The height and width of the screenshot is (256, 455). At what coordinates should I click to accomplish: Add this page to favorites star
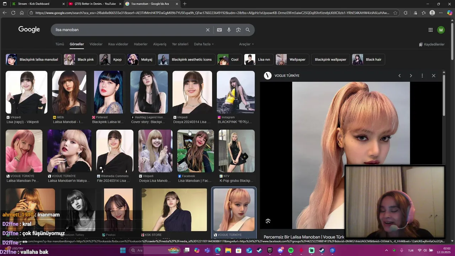coord(395,13)
